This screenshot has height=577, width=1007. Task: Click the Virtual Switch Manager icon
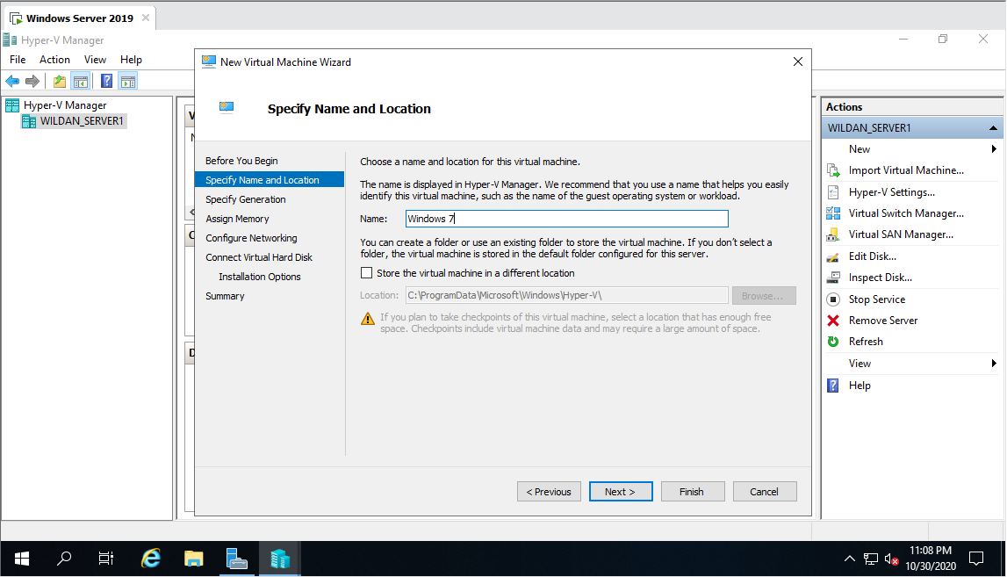coord(833,213)
